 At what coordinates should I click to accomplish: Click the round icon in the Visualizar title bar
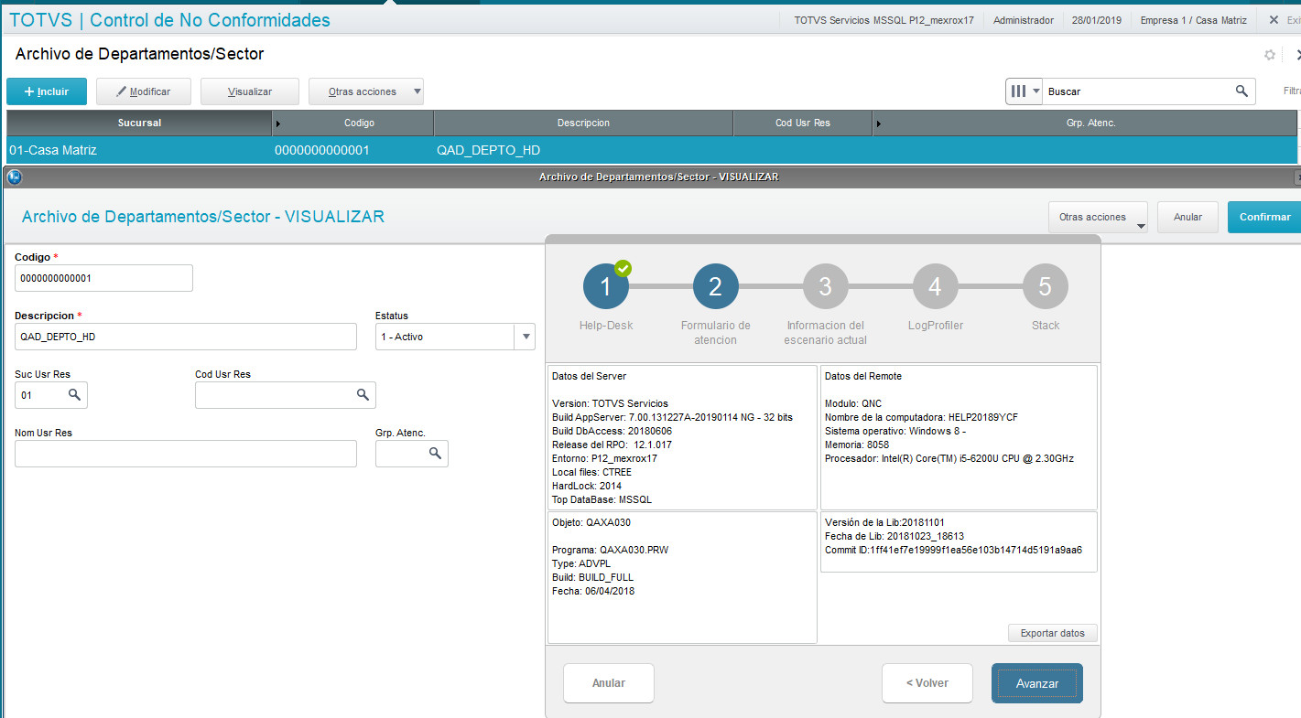tap(14, 177)
